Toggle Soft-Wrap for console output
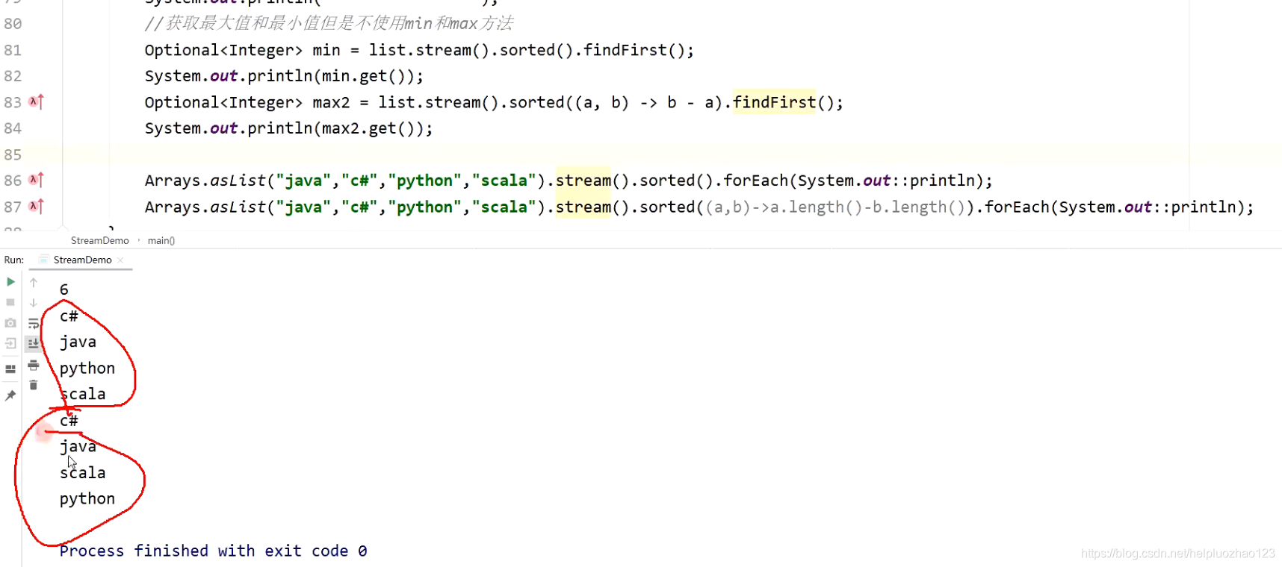 [34, 324]
